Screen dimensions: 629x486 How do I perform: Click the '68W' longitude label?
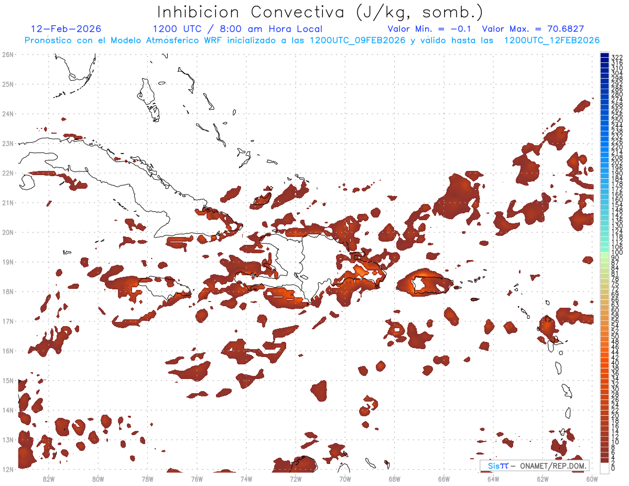click(395, 479)
